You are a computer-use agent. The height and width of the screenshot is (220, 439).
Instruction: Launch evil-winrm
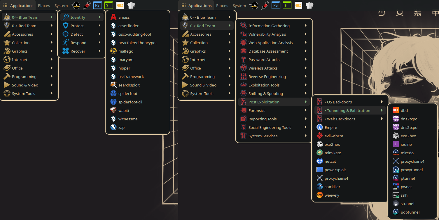click(334, 136)
